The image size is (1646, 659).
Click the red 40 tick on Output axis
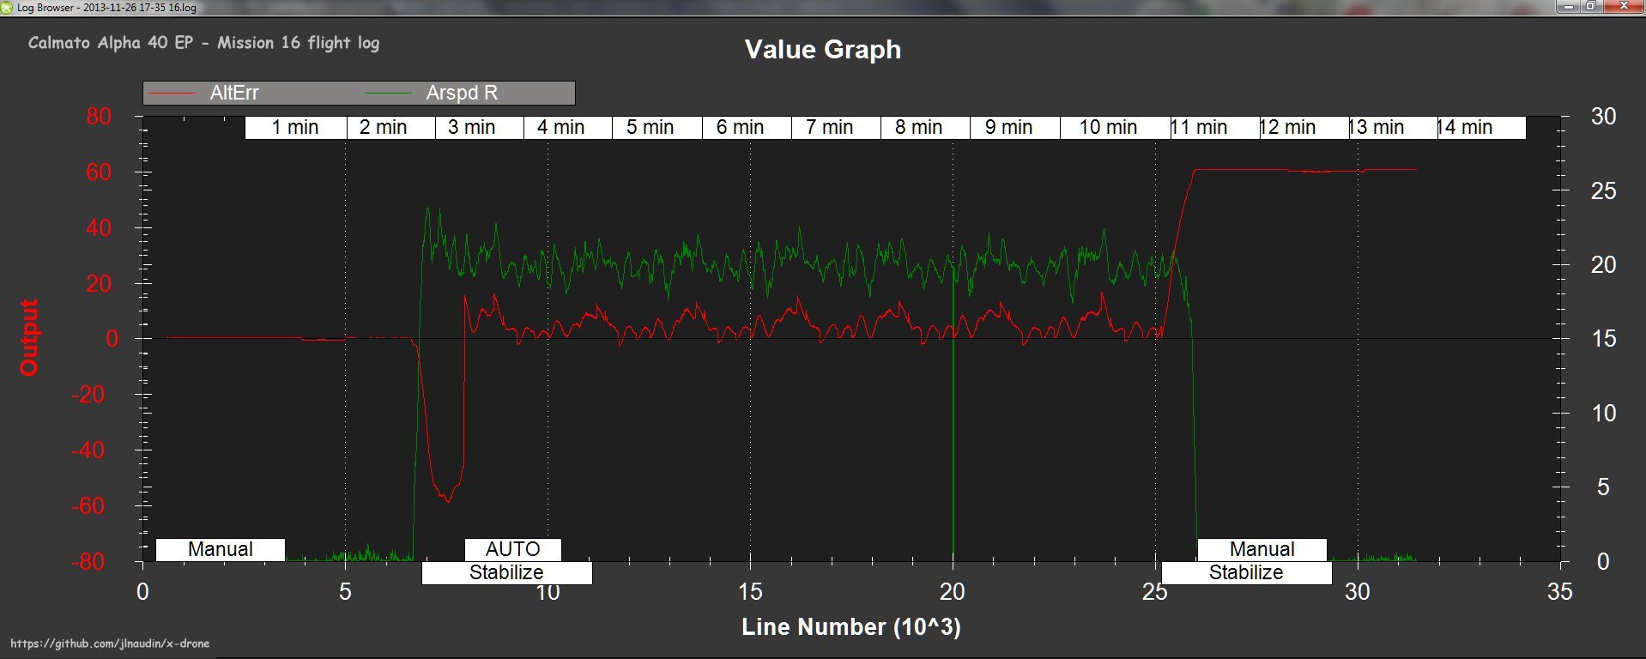click(x=99, y=227)
